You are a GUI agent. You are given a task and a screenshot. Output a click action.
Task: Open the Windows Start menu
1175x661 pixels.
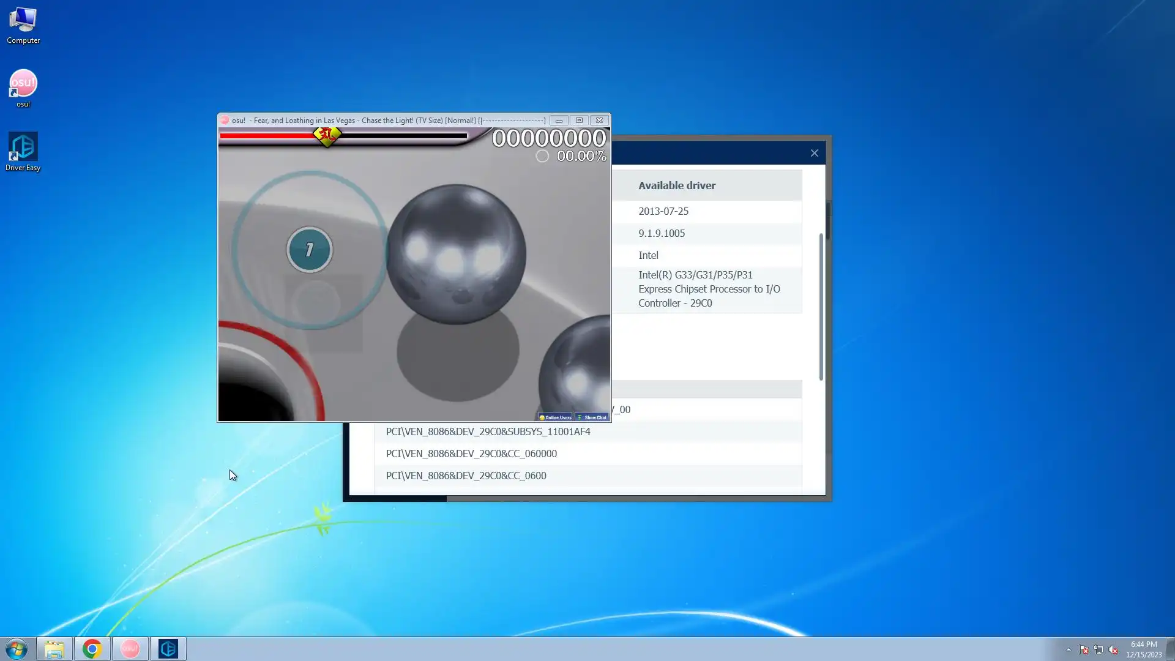17,649
